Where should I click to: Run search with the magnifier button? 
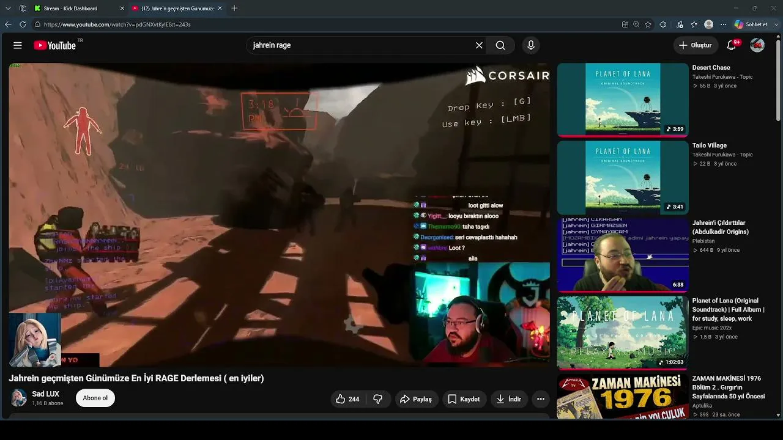(x=500, y=45)
